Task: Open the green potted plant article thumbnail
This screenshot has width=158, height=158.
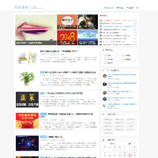Action: click(27, 79)
